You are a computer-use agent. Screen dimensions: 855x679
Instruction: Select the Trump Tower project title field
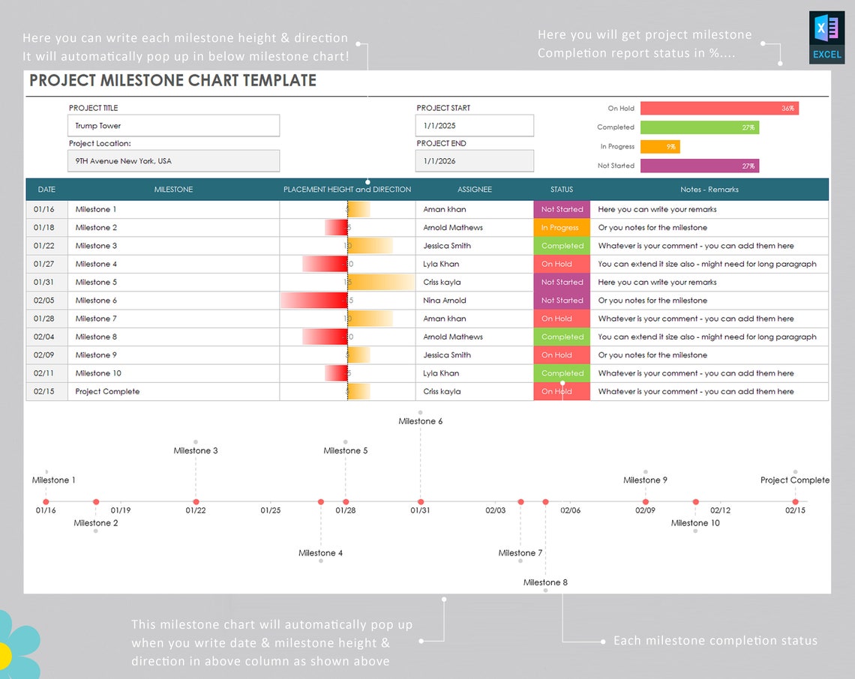(x=173, y=125)
